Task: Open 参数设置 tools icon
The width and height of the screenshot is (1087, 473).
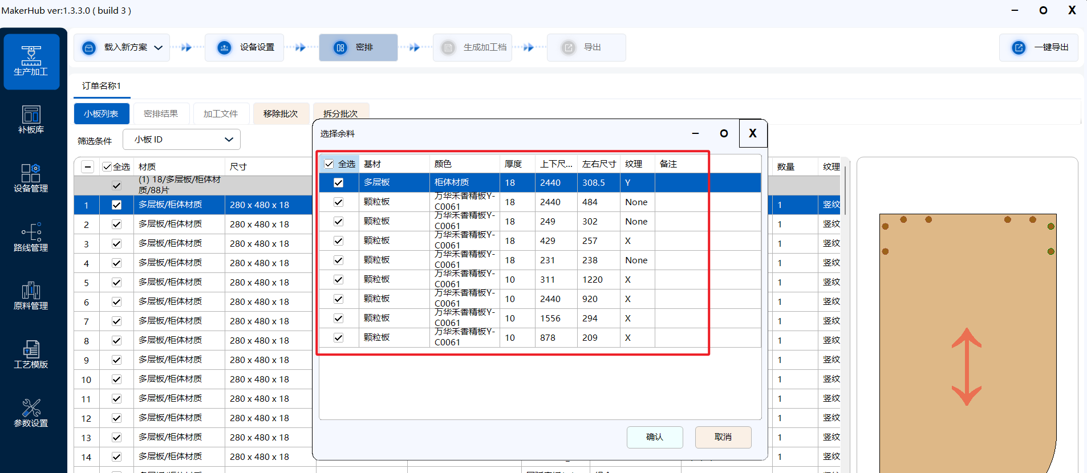Action: point(31,413)
